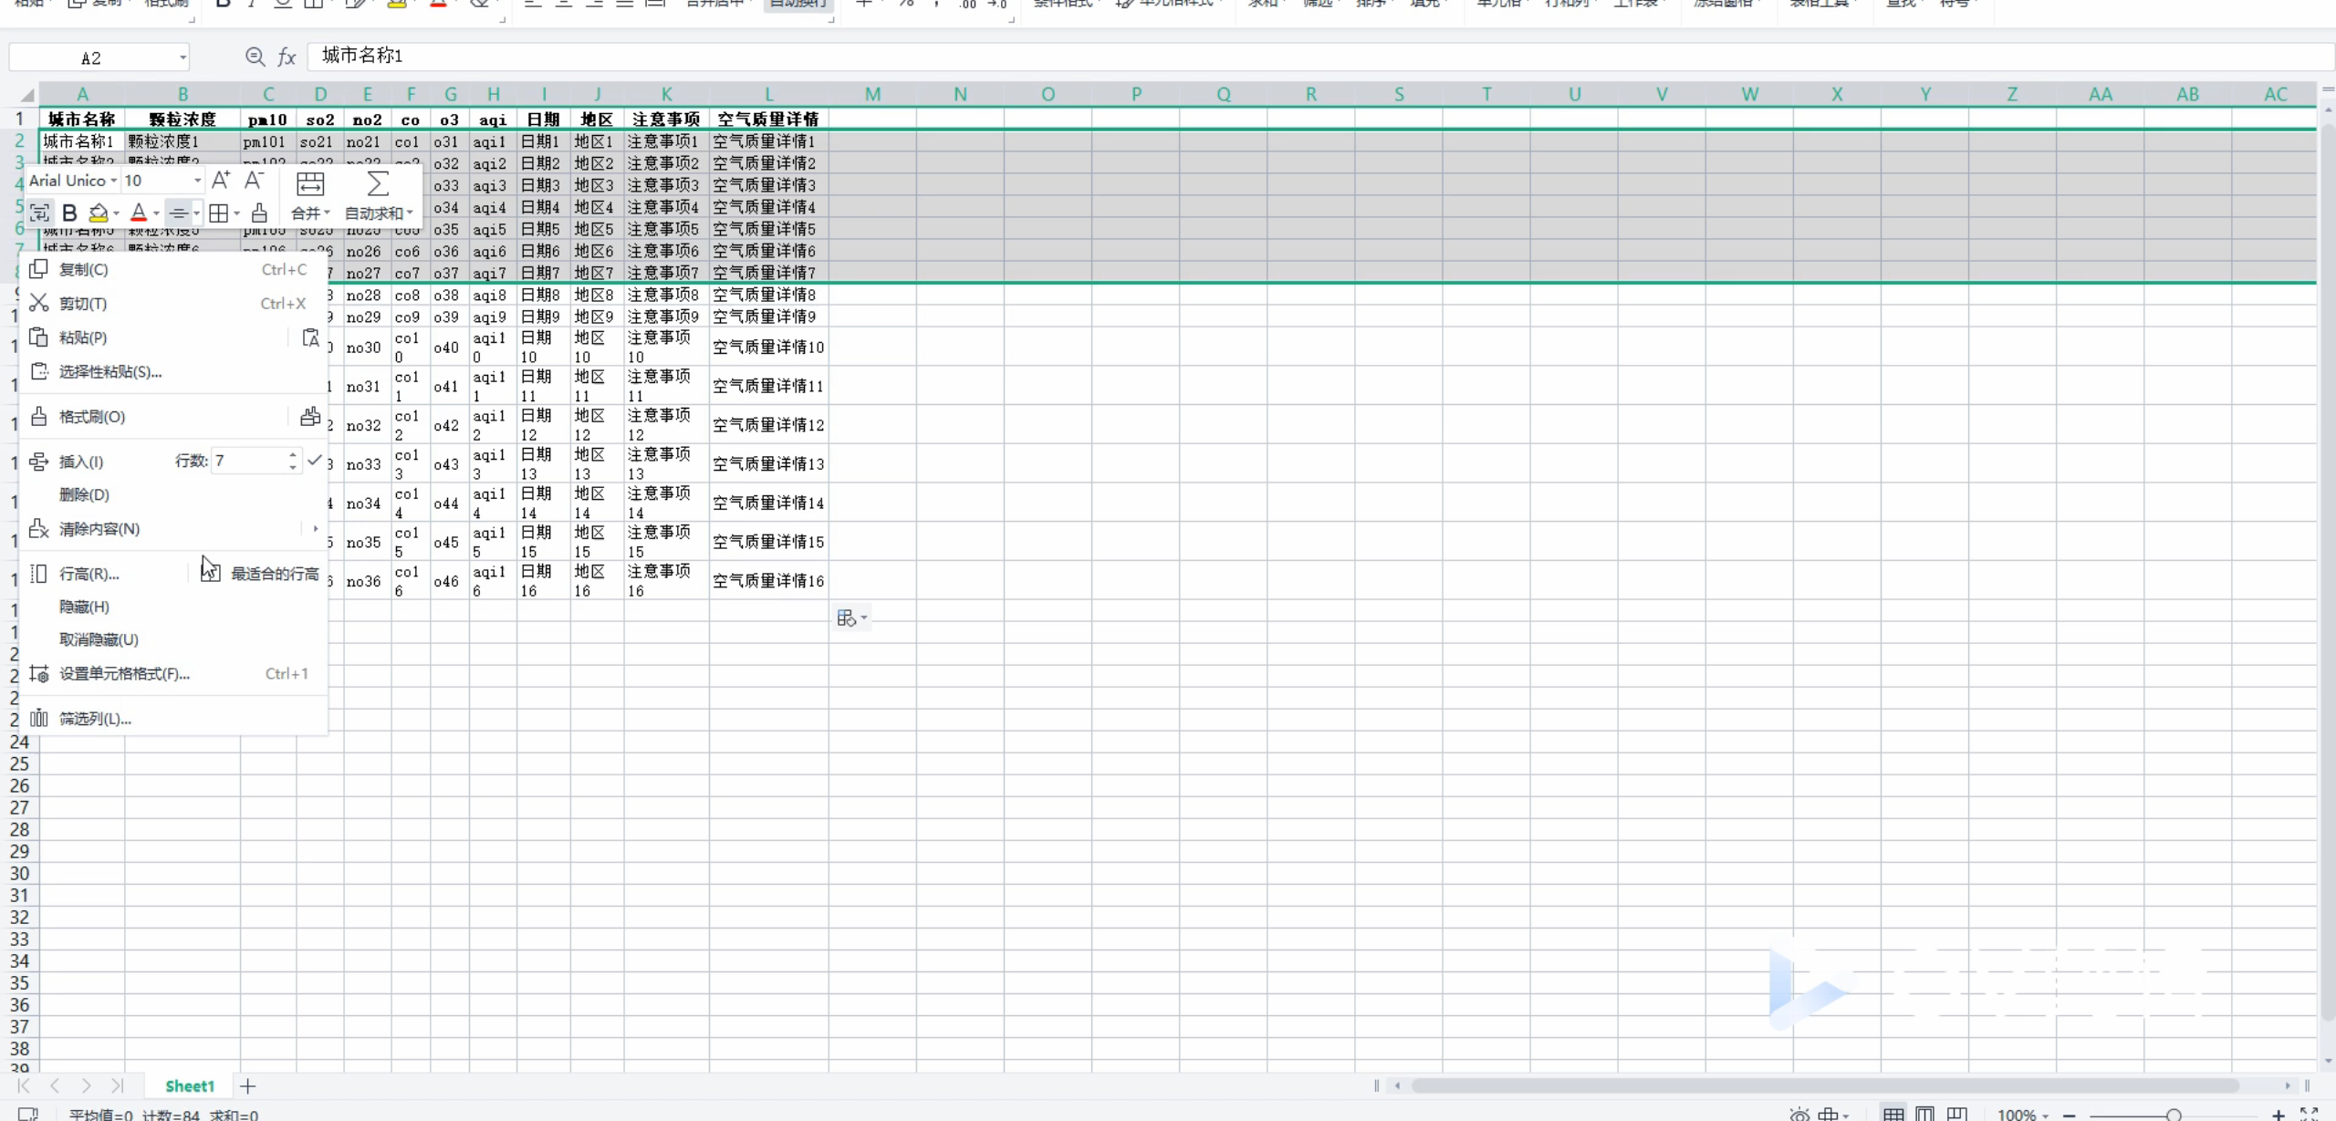Click Bold in the mini toolbar
Screen dimensions: 2336x1121
coord(69,213)
